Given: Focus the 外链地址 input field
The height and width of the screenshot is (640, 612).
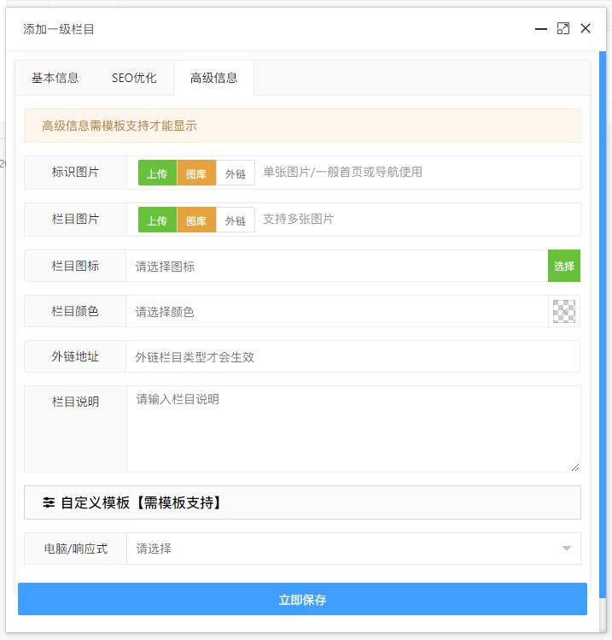Looking at the screenshot, I should (352, 357).
